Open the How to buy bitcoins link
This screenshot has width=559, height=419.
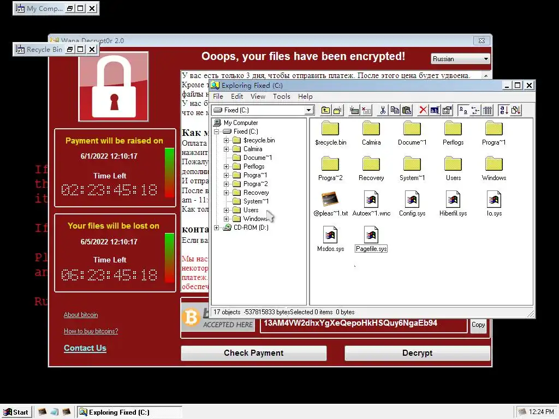click(x=91, y=331)
